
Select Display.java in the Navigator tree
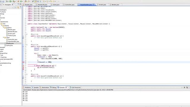10,43
